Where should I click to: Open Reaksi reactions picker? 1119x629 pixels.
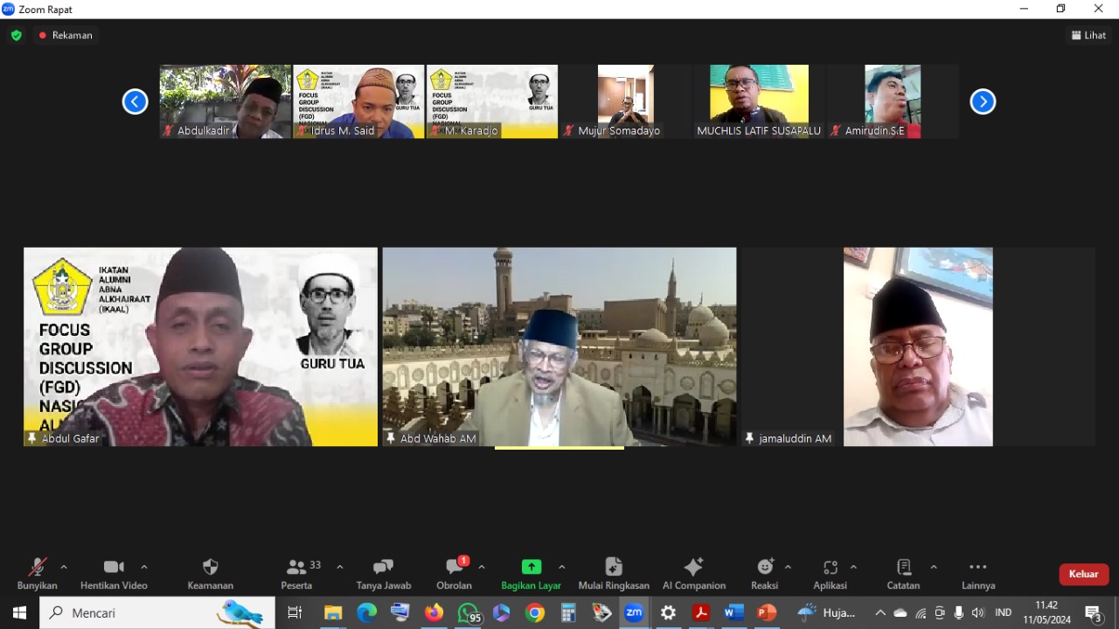tap(765, 573)
